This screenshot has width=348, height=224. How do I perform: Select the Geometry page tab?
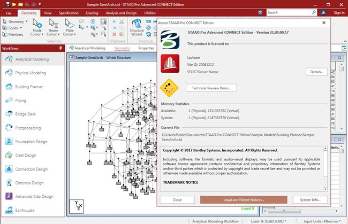click(x=122, y=48)
